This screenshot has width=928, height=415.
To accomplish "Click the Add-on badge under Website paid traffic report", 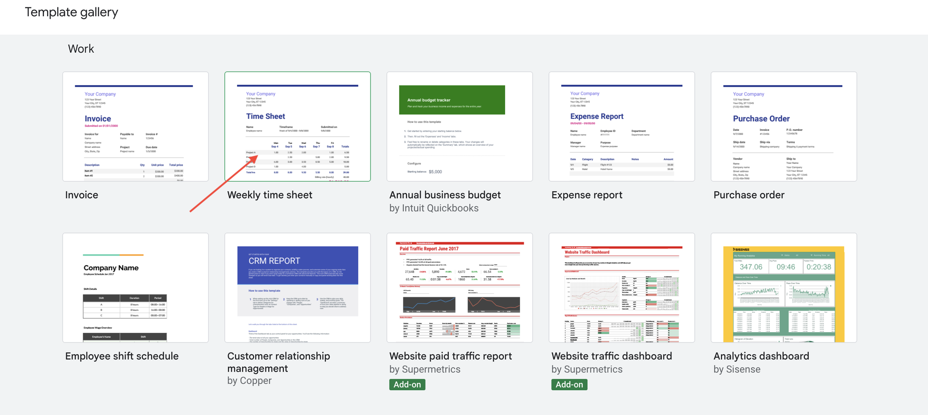I will tap(407, 384).
